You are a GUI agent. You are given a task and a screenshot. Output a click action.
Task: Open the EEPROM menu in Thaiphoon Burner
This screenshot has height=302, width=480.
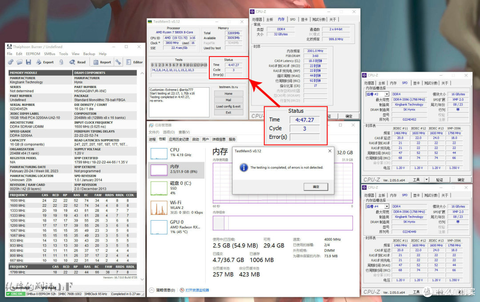33,54
